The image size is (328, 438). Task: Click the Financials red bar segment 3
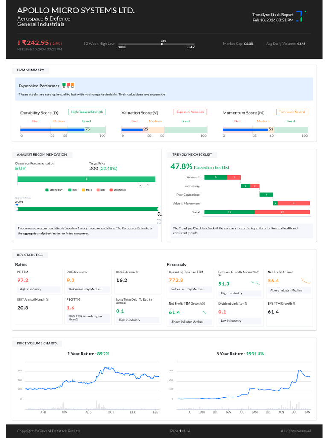234,178
